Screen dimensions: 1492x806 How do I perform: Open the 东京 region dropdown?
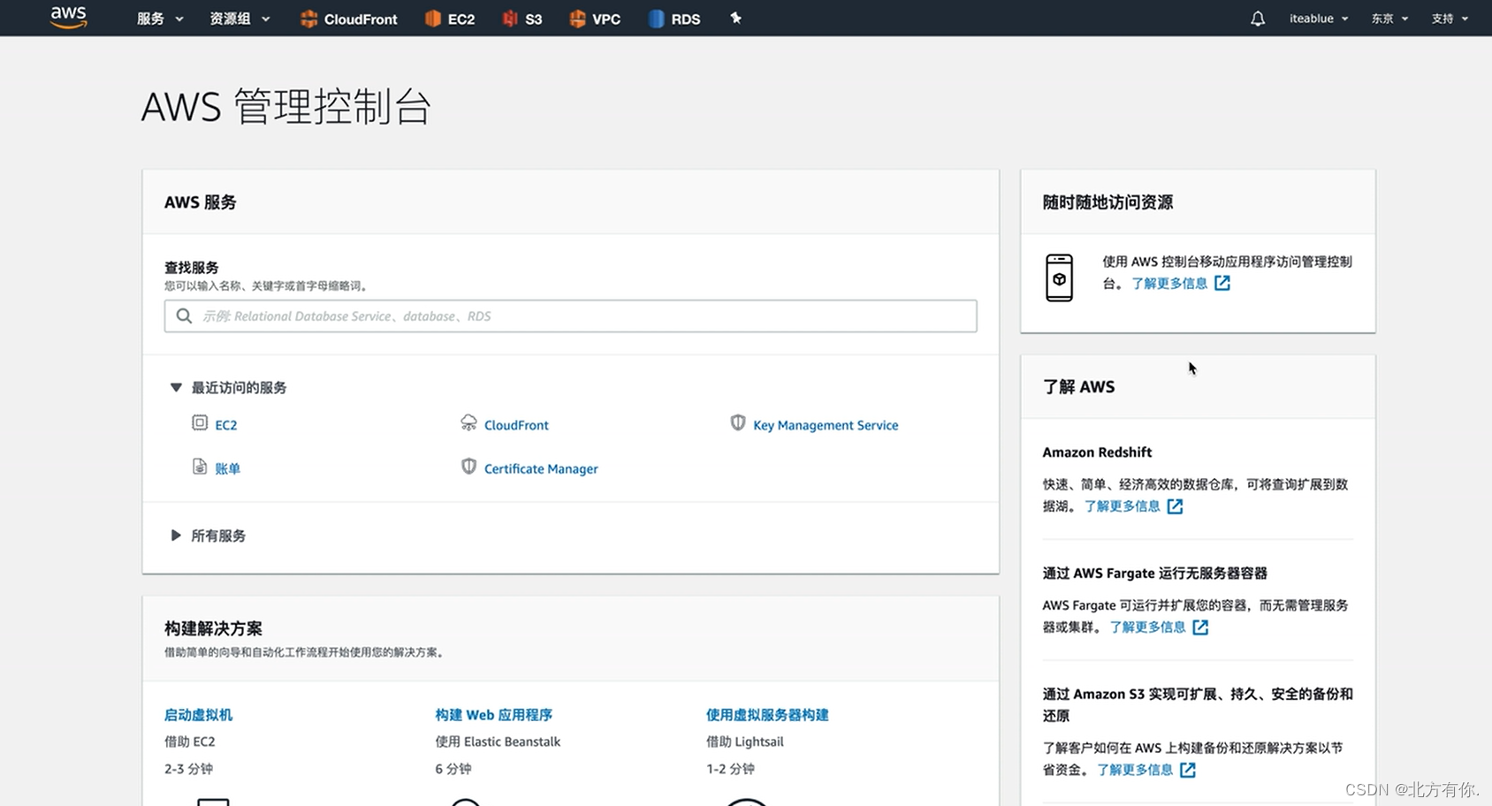pos(1389,19)
